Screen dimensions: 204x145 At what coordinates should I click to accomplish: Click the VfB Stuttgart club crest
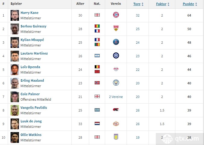pyautogui.click(x=116, y=29)
